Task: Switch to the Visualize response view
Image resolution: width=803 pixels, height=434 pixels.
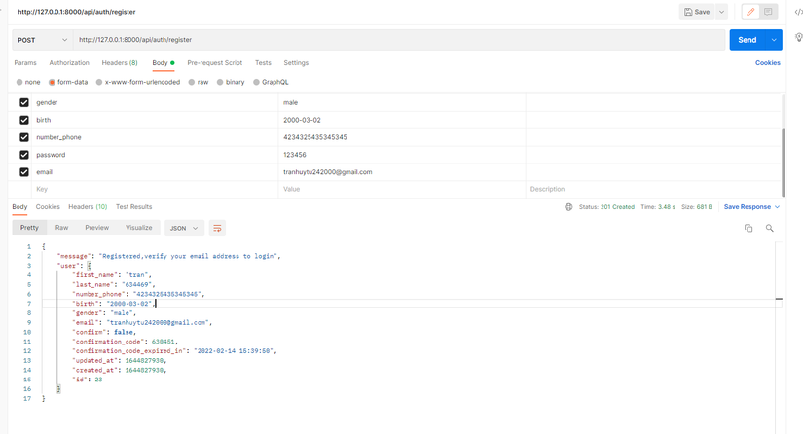Action: click(139, 228)
